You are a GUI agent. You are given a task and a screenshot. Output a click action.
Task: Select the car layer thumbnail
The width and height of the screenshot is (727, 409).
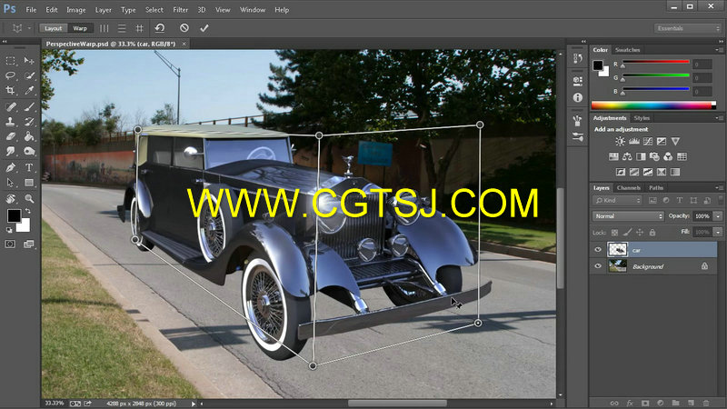(618, 250)
